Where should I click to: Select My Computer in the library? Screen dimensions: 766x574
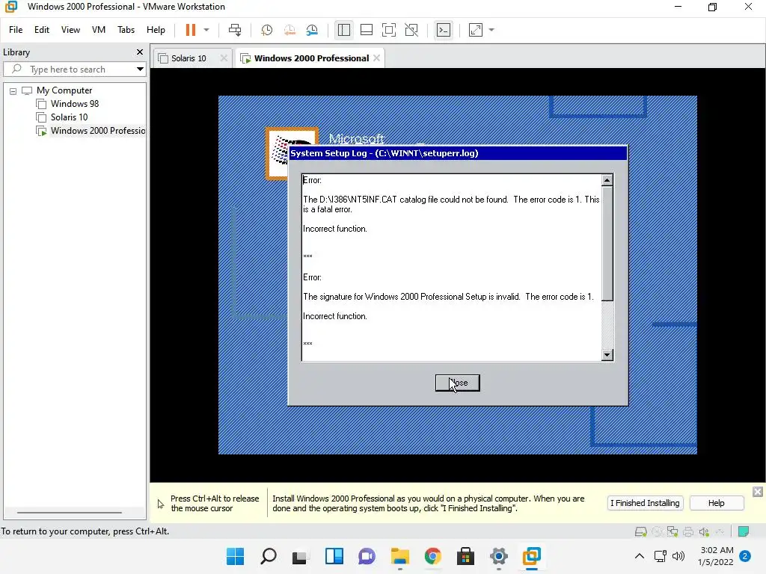[x=64, y=90]
